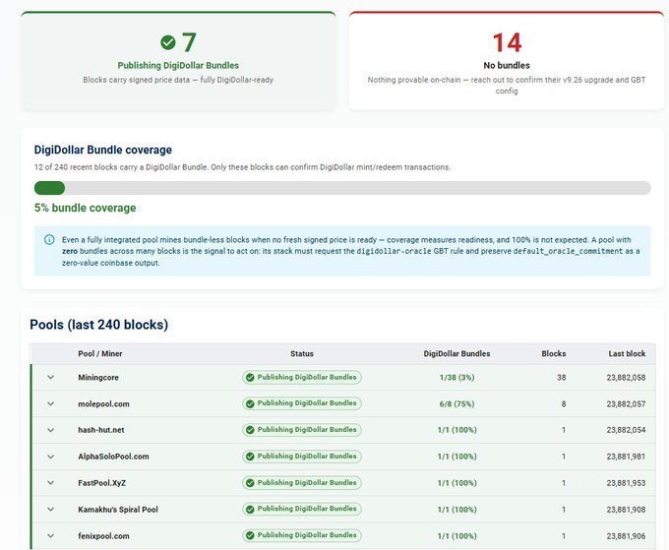Expand the AlphaSoloPool.com row chevron
The image size is (669, 550).
51,457
